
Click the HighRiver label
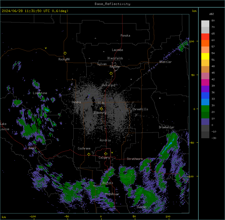click(112, 194)
